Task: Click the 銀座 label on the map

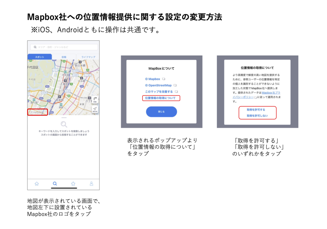Action: [61, 107]
